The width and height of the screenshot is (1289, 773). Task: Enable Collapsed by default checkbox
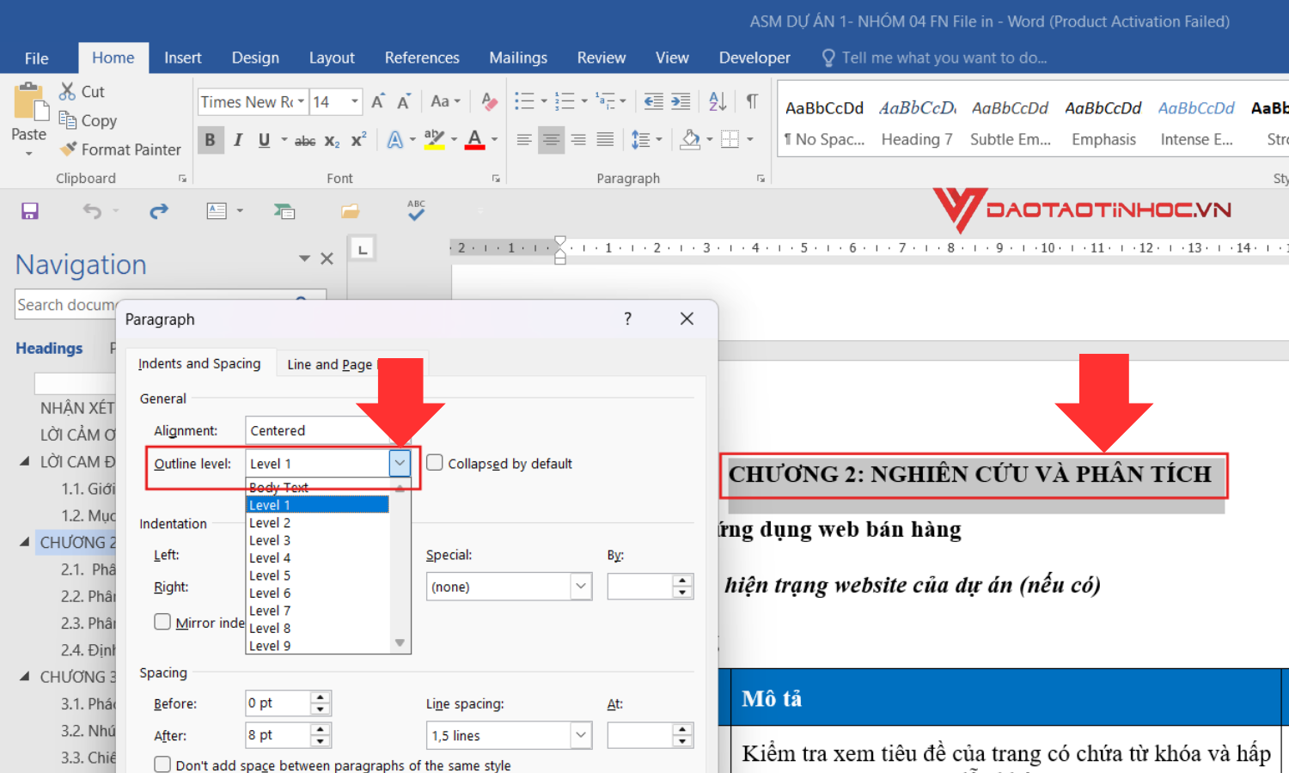(x=436, y=463)
